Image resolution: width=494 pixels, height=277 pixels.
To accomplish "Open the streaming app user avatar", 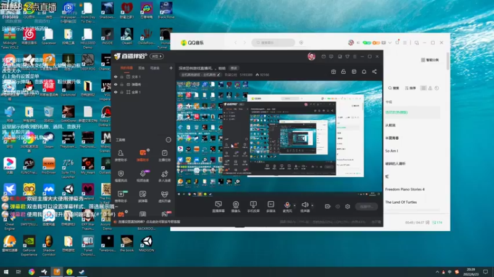I will click(311, 57).
